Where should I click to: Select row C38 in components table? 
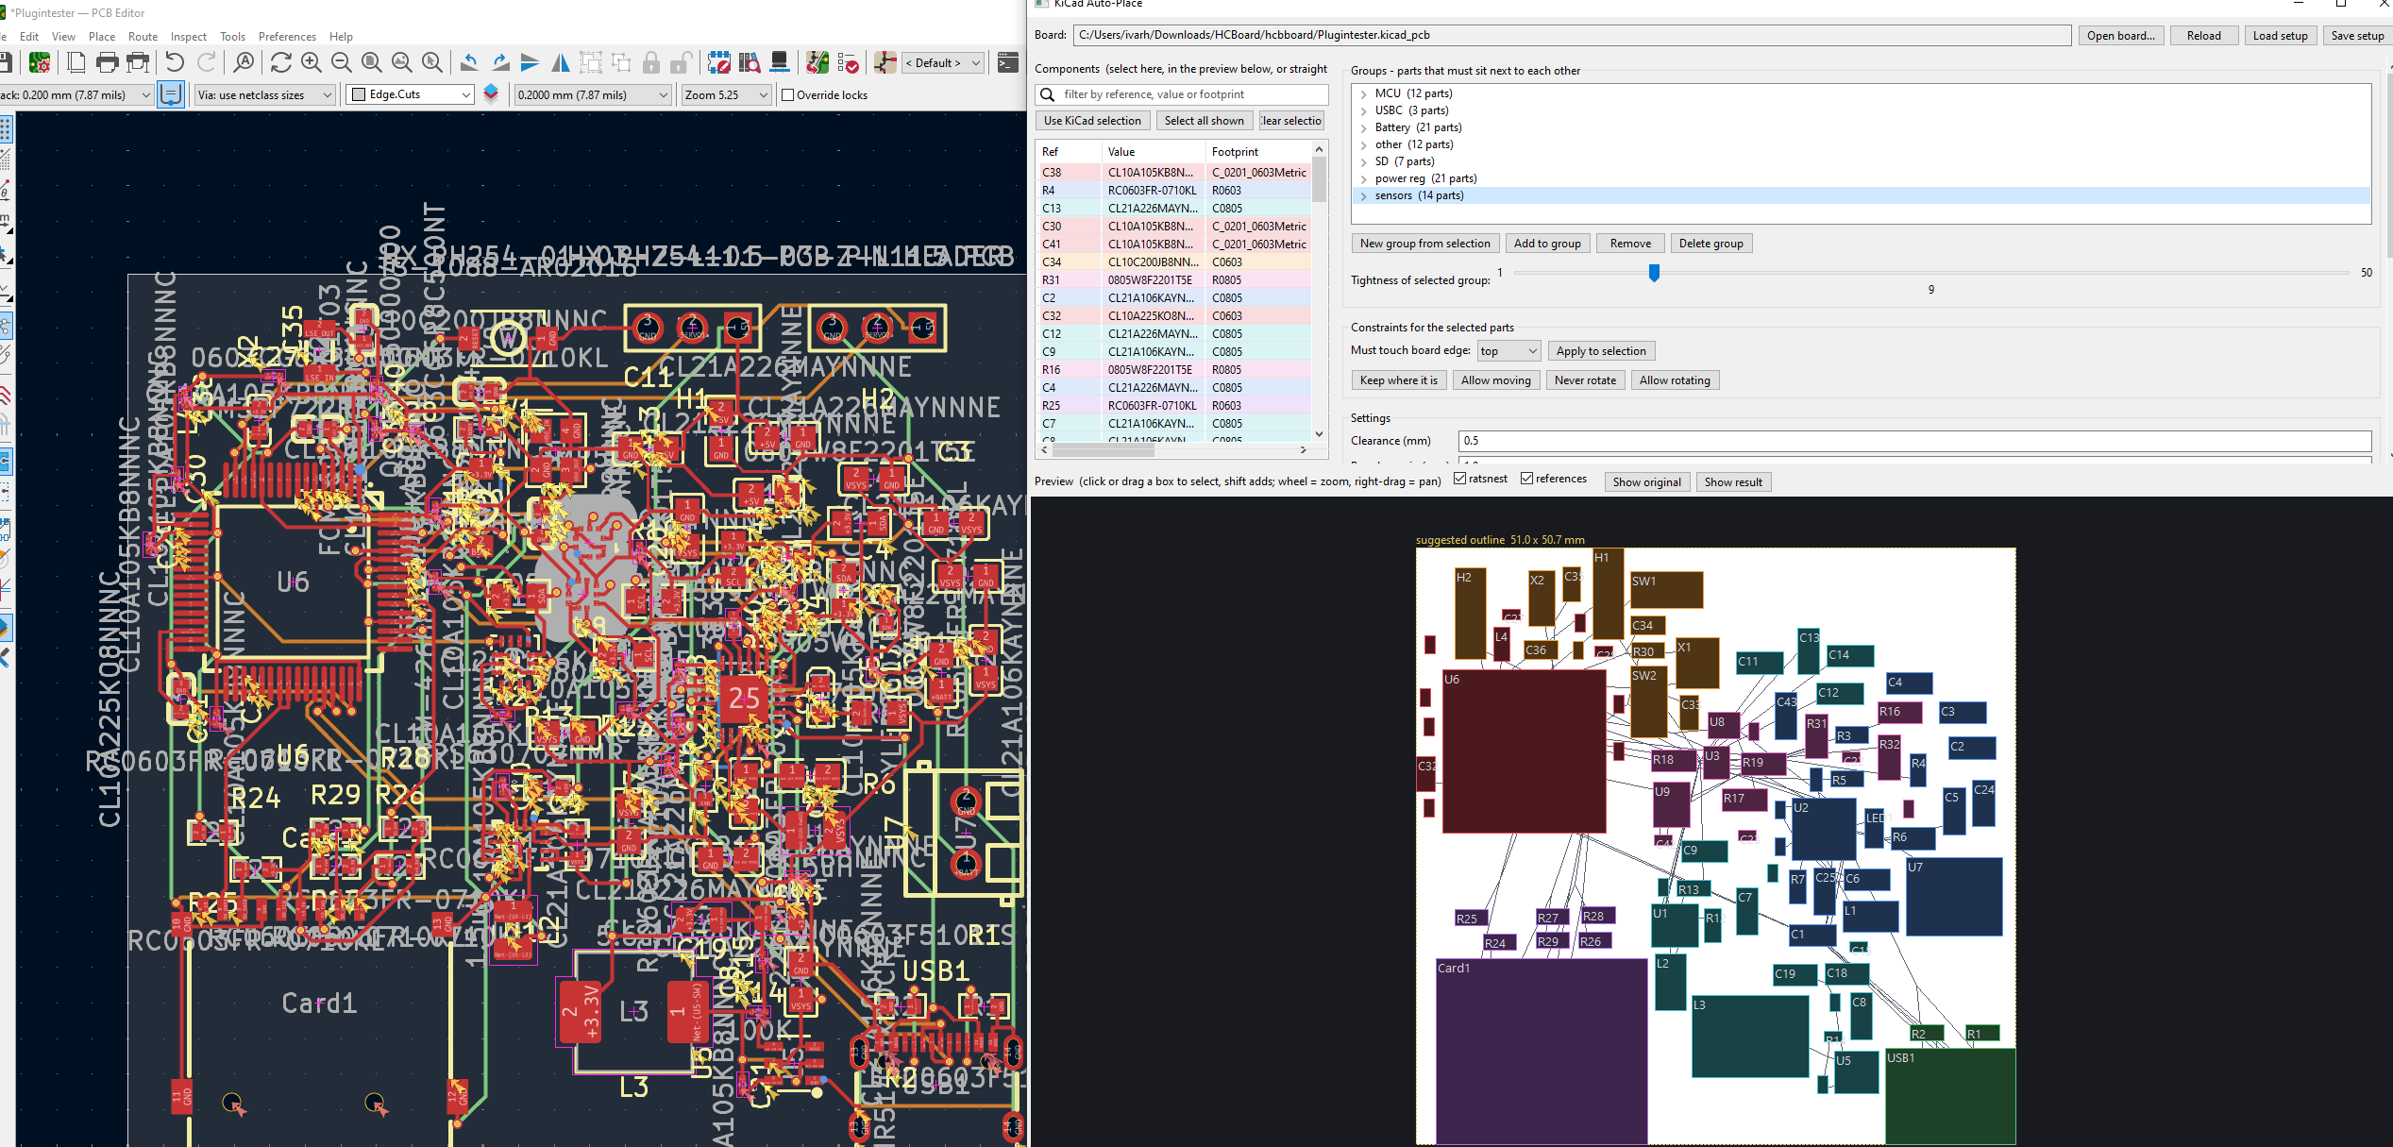1173,173
